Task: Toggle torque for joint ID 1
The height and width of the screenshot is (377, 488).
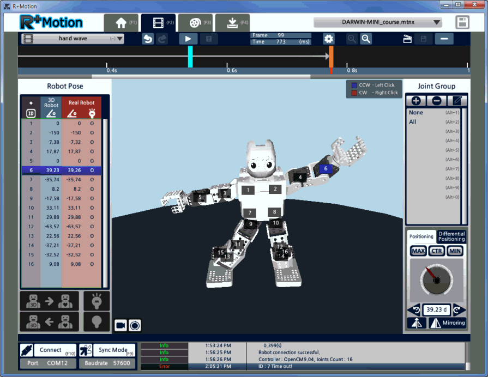Action: pos(92,124)
